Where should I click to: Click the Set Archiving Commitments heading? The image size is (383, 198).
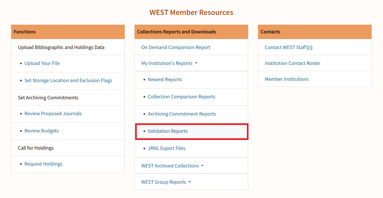(x=48, y=98)
